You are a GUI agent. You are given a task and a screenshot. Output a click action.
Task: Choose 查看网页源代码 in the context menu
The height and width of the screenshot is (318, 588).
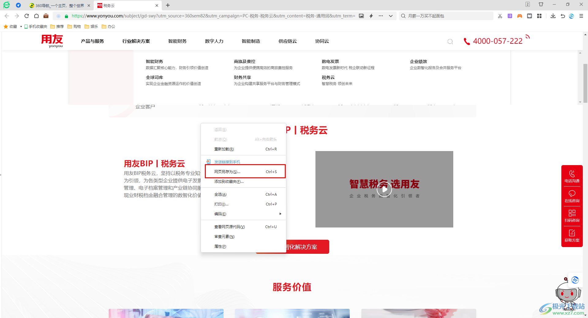point(243,227)
